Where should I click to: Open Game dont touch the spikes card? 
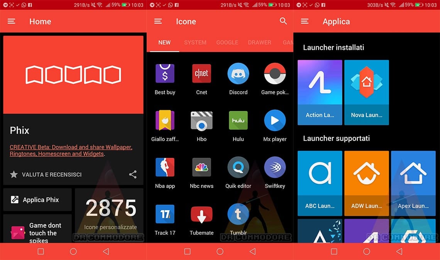point(37,229)
